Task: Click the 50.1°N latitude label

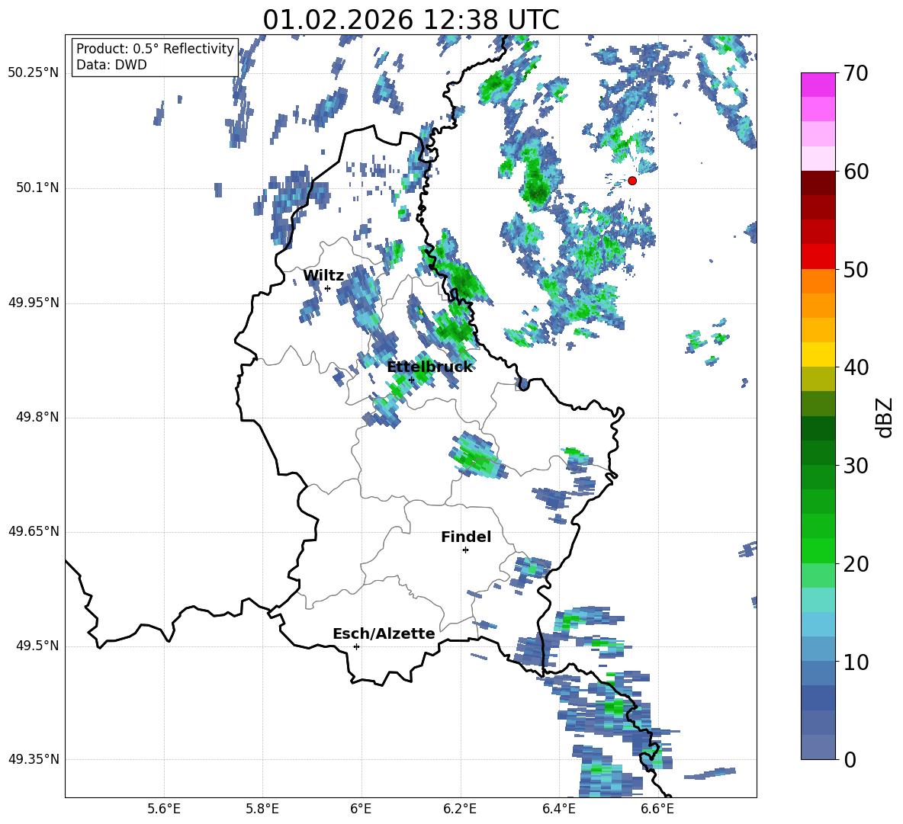Action: 37,188
